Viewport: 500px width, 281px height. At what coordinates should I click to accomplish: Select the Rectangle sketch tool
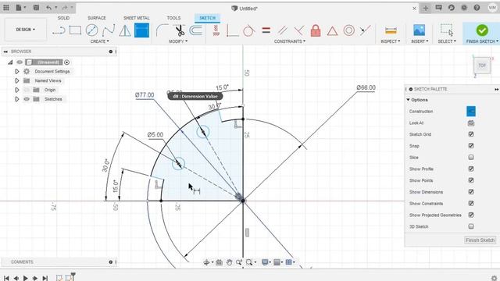click(x=75, y=30)
